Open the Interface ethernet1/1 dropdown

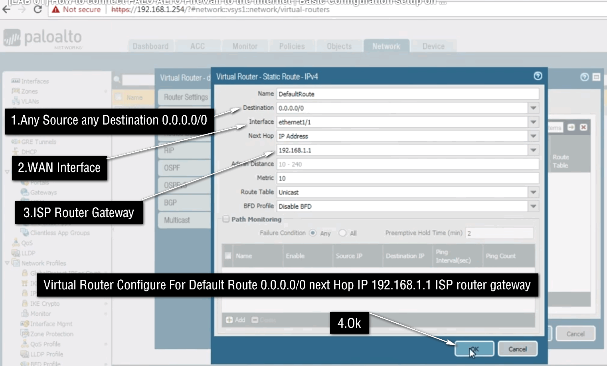533,122
